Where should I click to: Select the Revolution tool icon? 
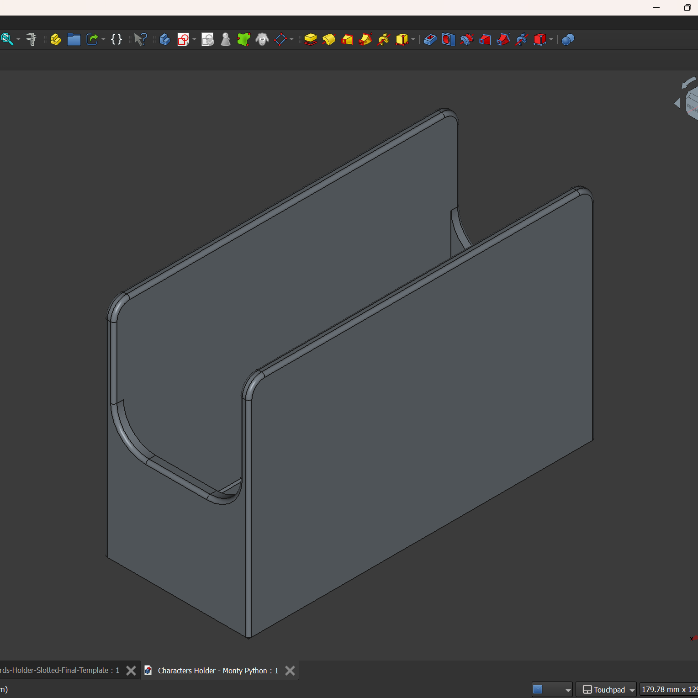point(329,40)
